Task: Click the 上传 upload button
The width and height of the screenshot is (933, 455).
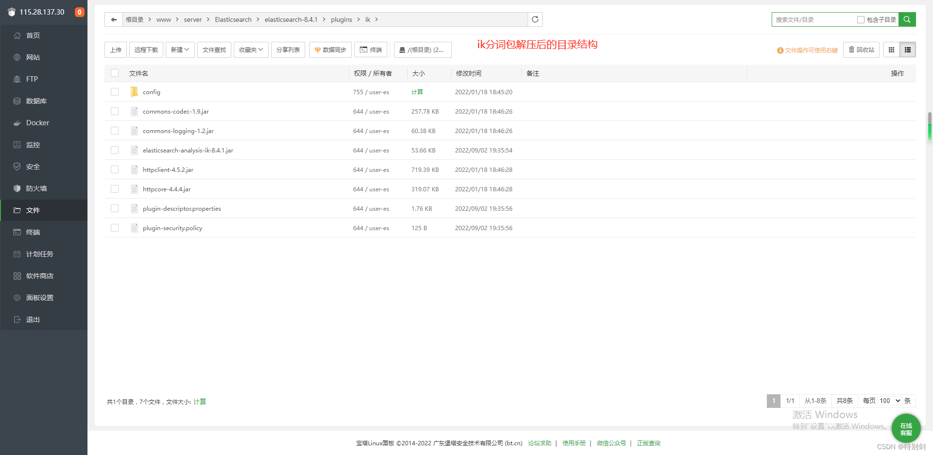Action: (116, 50)
